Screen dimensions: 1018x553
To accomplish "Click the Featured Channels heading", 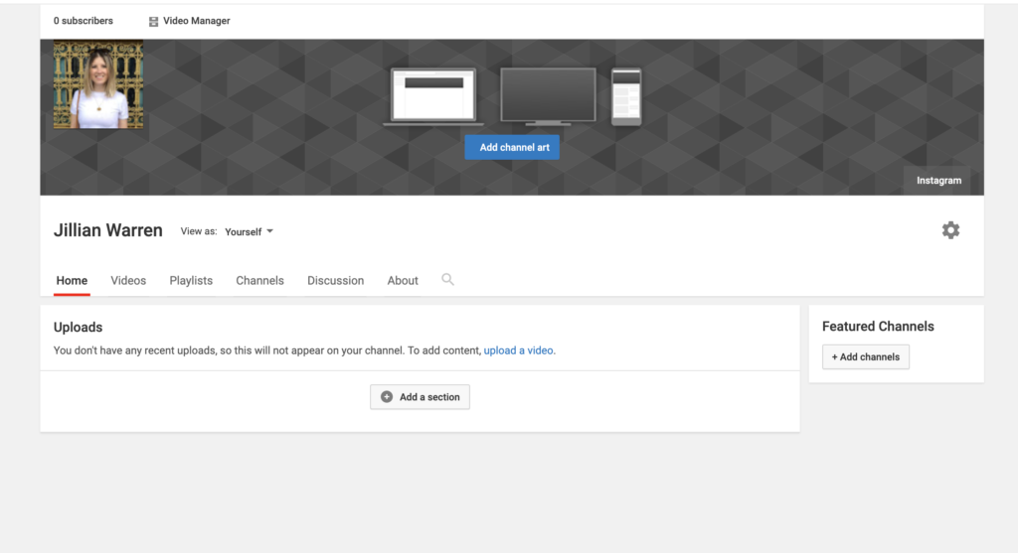I will point(878,326).
